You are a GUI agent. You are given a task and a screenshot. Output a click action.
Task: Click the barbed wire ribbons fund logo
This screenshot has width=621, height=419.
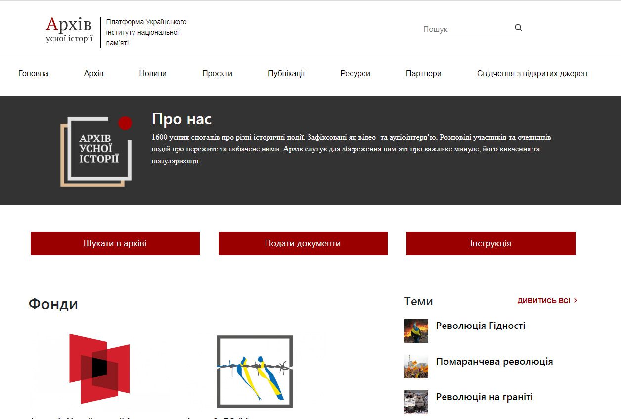tap(255, 372)
